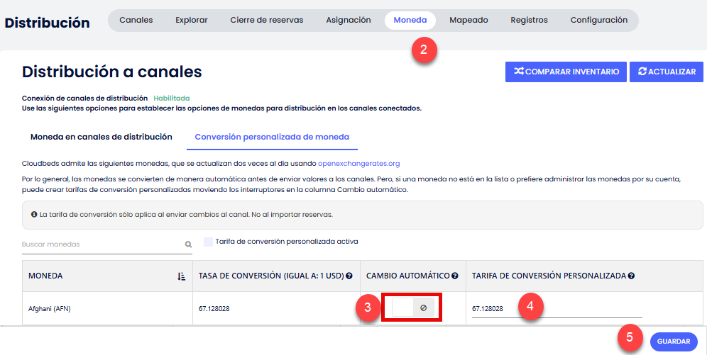Open the Configuración tab
Image resolution: width=707 pixels, height=355 pixels.
tap(599, 21)
